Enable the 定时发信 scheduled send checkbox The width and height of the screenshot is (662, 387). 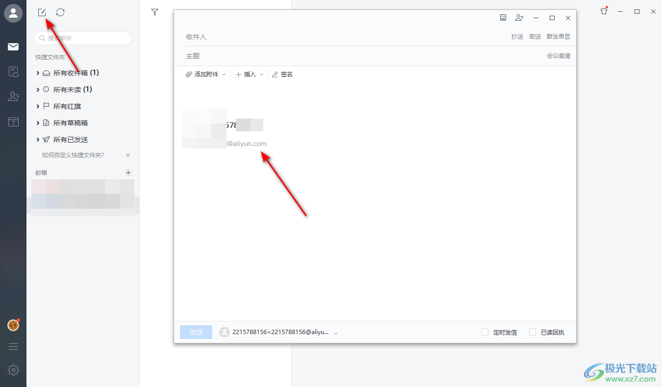point(485,332)
